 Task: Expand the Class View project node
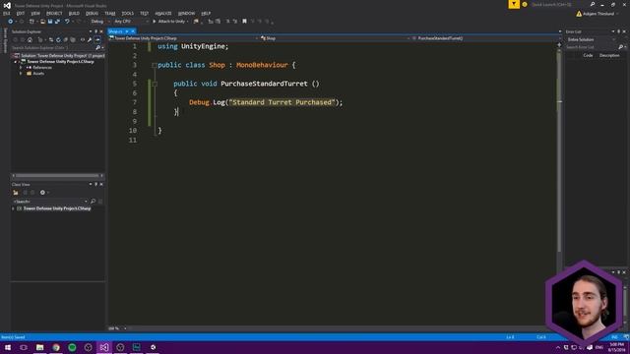(x=13, y=208)
